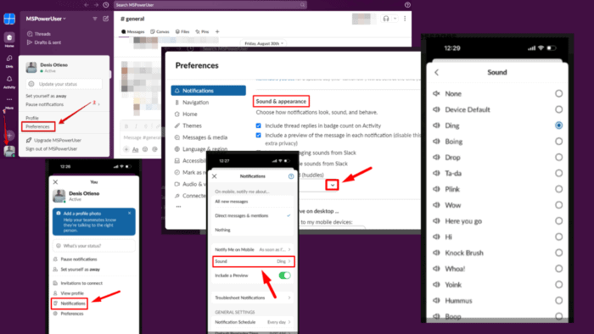Click the mention @ icon in composer

point(154,149)
